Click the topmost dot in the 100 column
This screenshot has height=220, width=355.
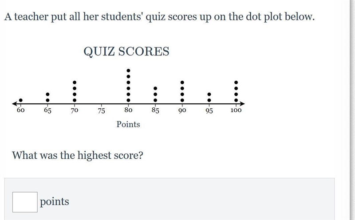236,82
